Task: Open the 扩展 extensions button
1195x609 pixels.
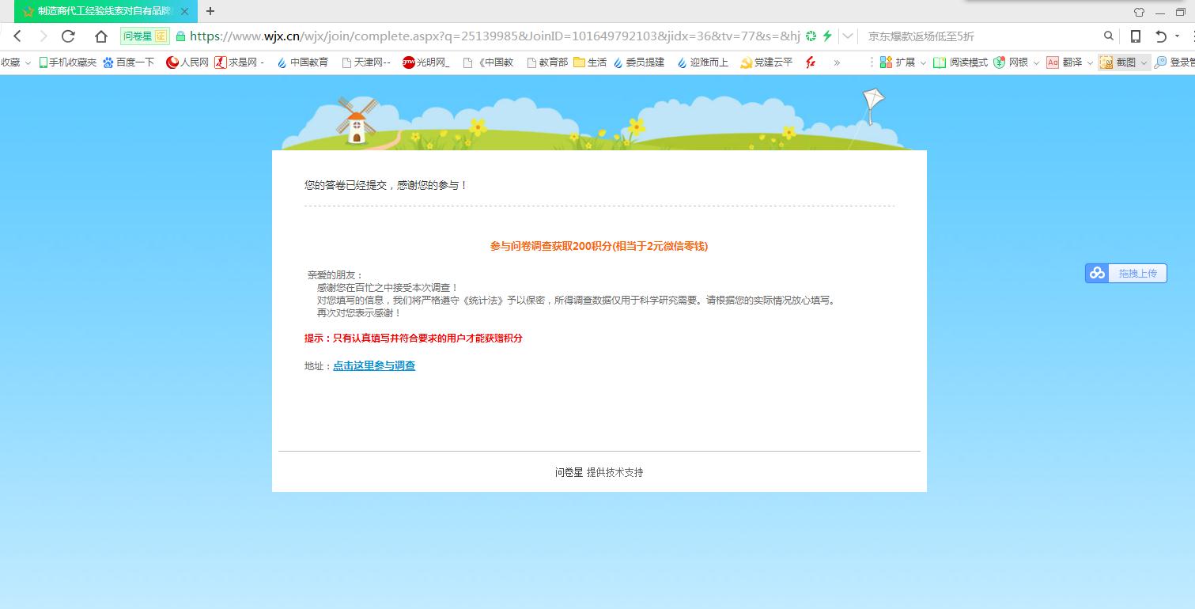Action: 898,62
